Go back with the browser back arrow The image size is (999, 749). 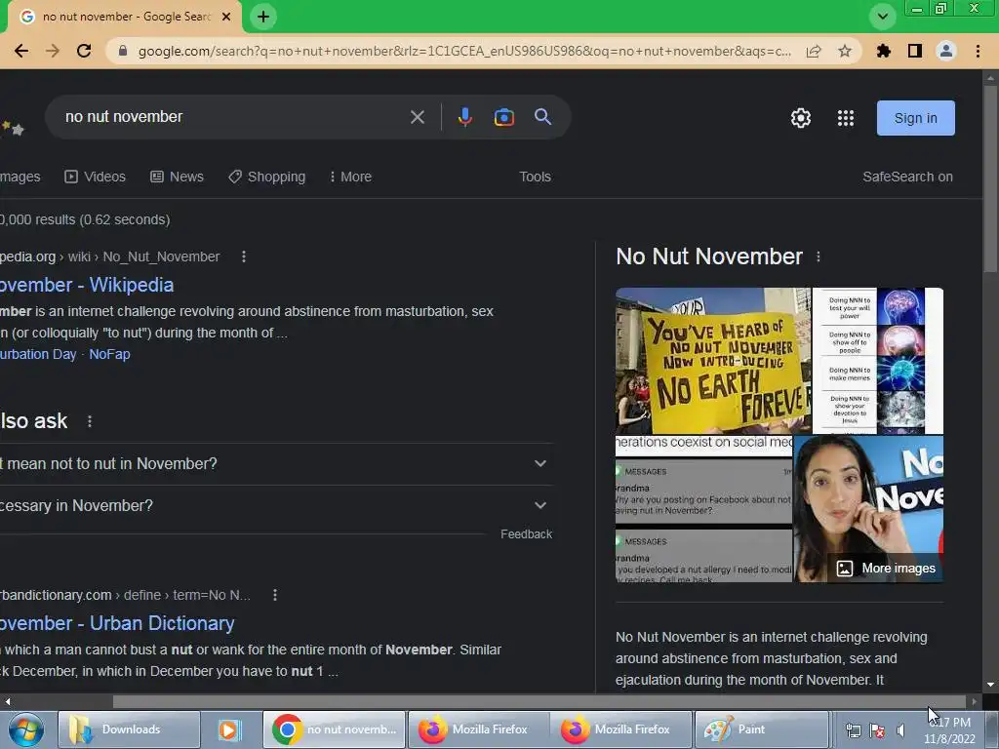(x=21, y=51)
